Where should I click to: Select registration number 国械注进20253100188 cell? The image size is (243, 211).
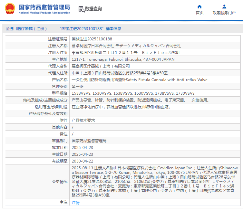click(92, 39)
